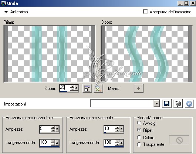Click the vertical Lunghezza onda input field
196x154 pixels.
(109, 143)
